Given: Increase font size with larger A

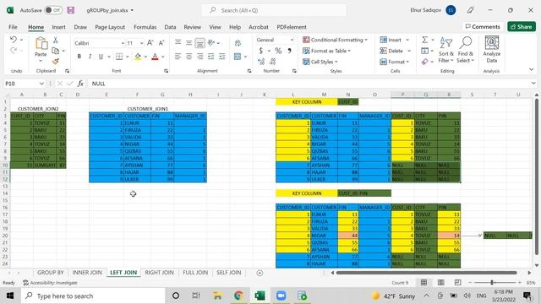Looking at the screenshot, I should coord(150,43).
